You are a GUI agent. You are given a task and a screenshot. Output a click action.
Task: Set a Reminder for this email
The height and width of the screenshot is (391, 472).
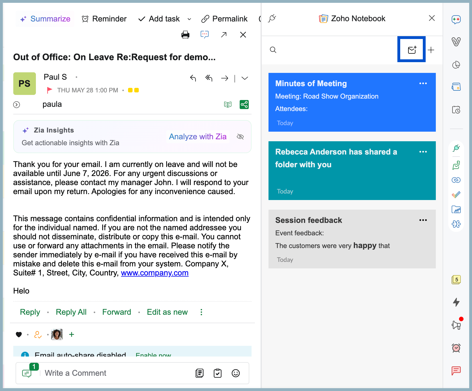[104, 19]
